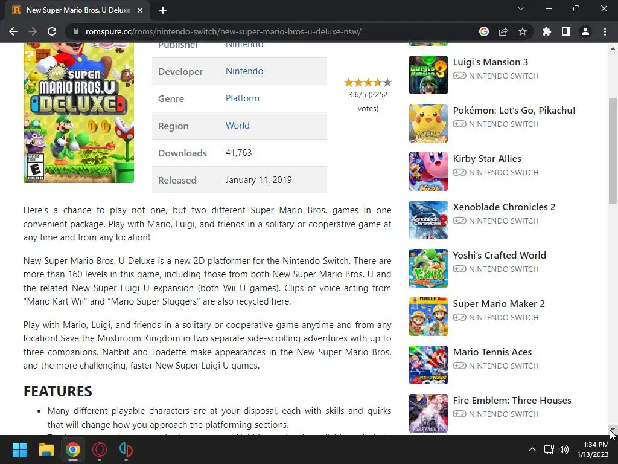Click Mario Tennis Aces thumbnail
This screenshot has height=464, width=618.
[x=428, y=365]
